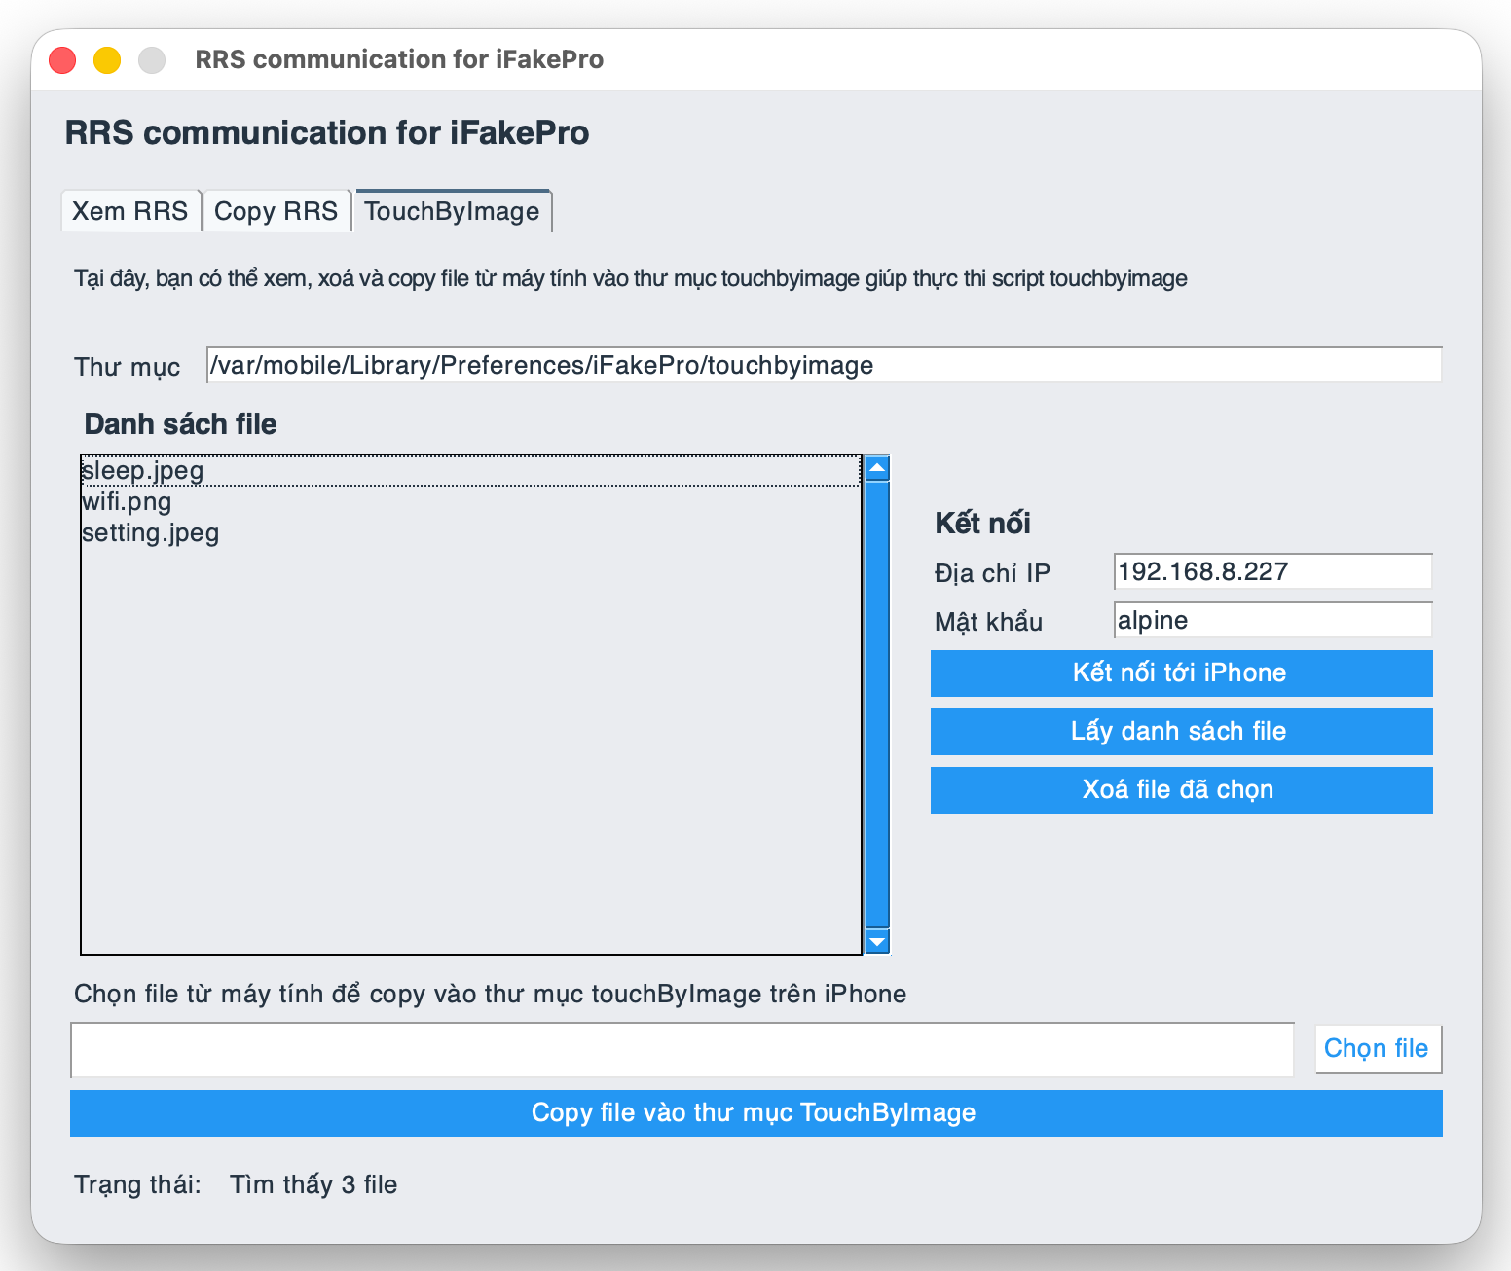The width and height of the screenshot is (1511, 1271).
Task: Select sleep.jpeg in the file list
Action: tap(471, 471)
